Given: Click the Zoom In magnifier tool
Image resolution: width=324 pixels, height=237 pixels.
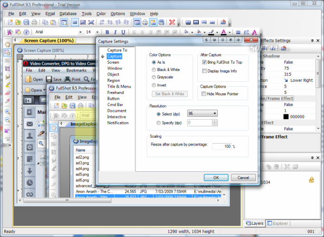Looking at the screenshot, I should [x=7, y=112].
